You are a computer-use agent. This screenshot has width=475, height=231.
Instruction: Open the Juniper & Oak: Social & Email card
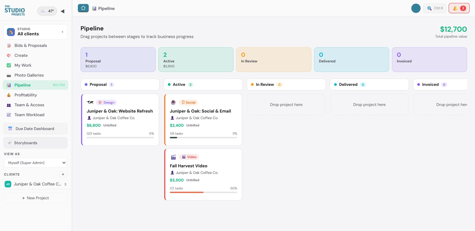[x=203, y=120]
